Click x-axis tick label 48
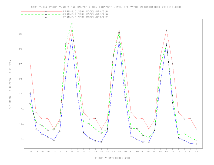Image resolution: width=214 pixels, height=165 pixels. pos(125,152)
